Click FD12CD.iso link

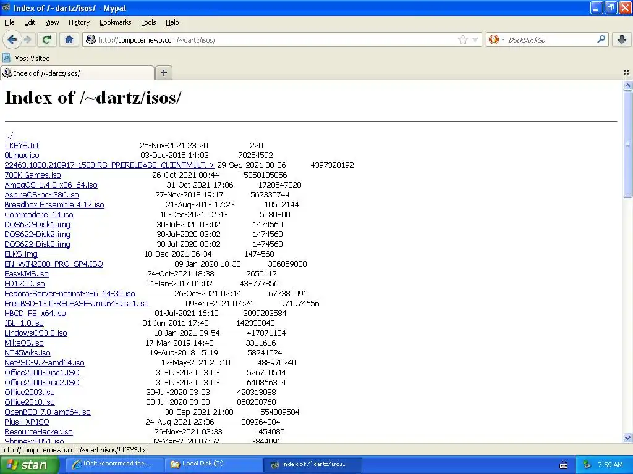25,283
